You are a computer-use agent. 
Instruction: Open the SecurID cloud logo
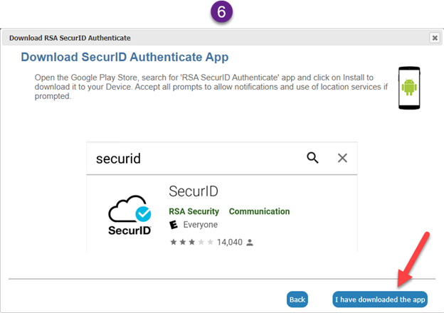pyautogui.click(x=129, y=215)
